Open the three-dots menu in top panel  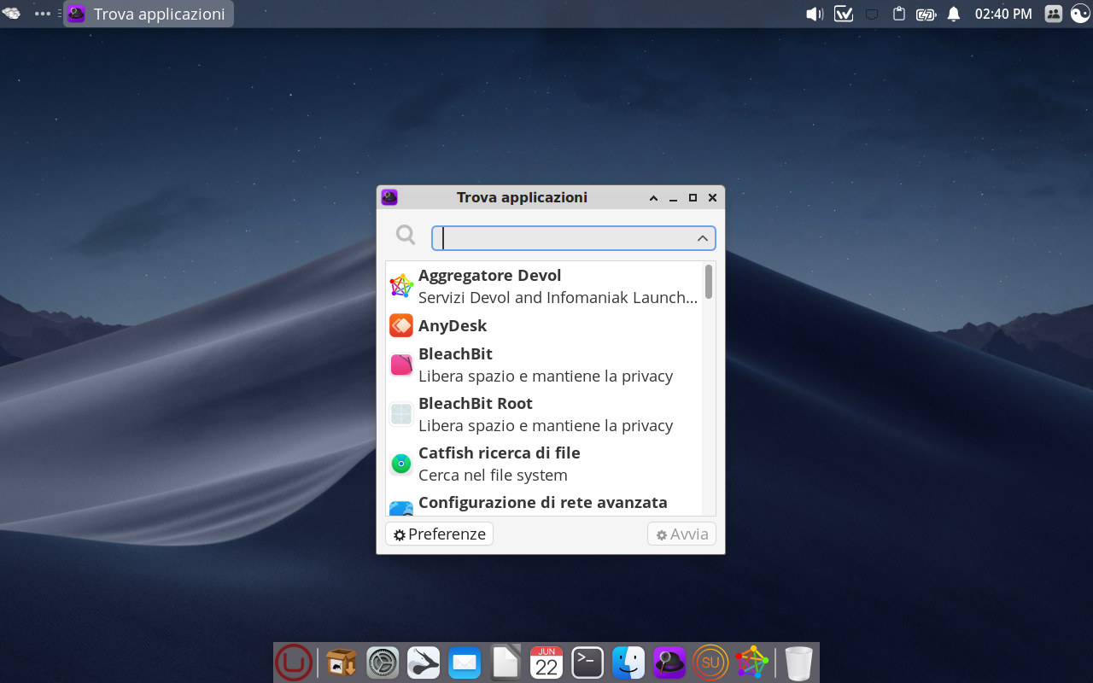click(43, 14)
